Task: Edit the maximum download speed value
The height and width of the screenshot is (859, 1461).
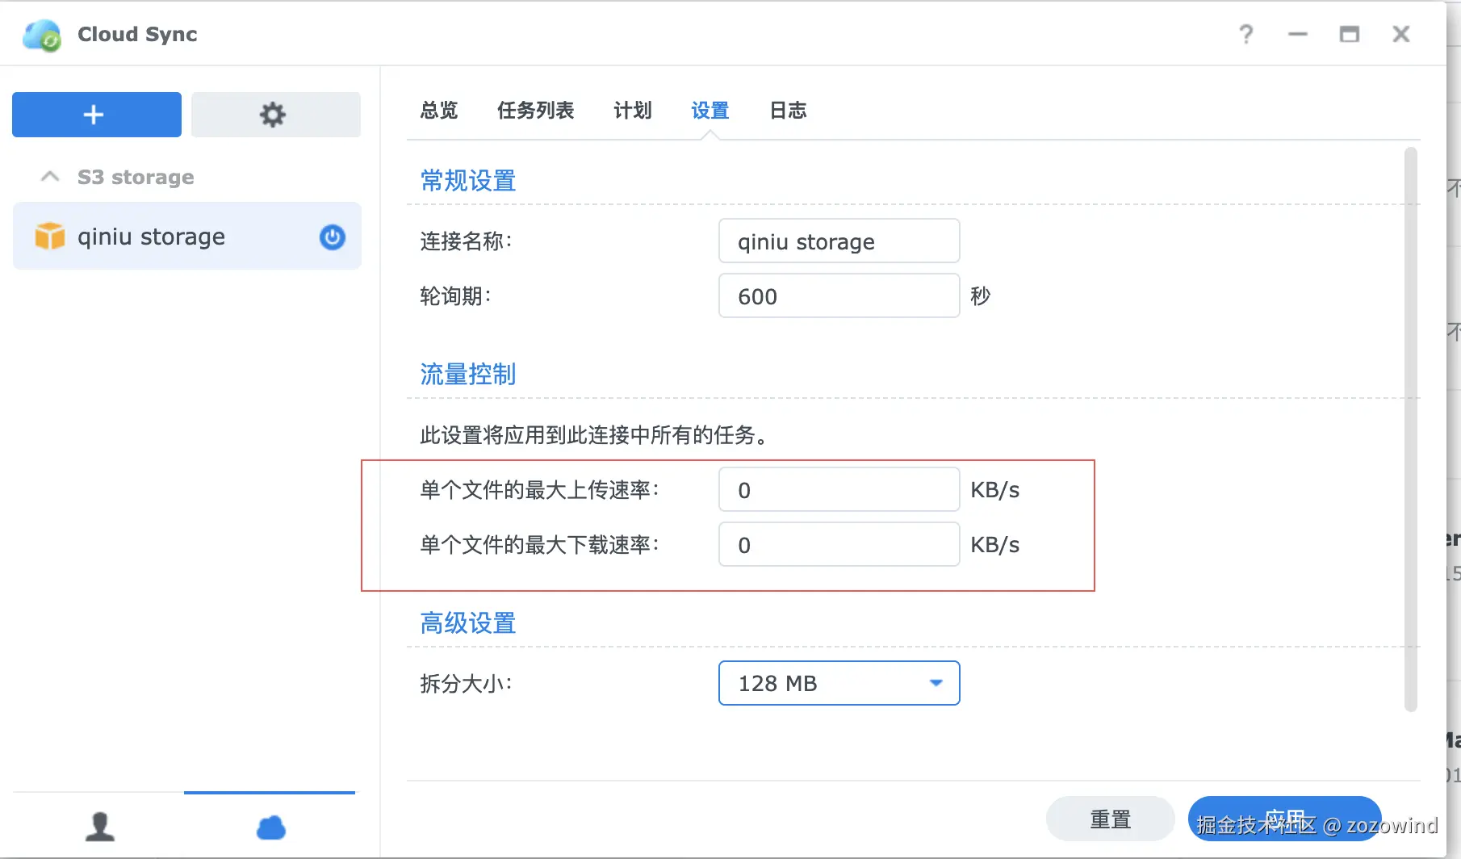Action: pyautogui.click(x=838, y=544)
